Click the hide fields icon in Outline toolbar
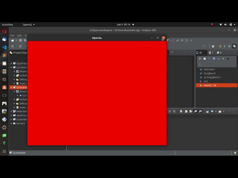 214,59
